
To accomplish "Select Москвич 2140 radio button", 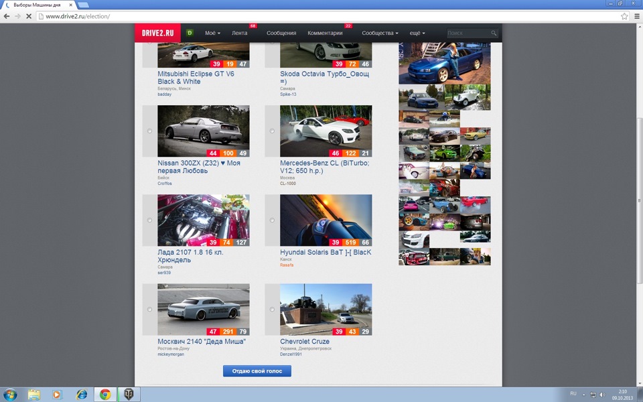I will tap(149, 310).
